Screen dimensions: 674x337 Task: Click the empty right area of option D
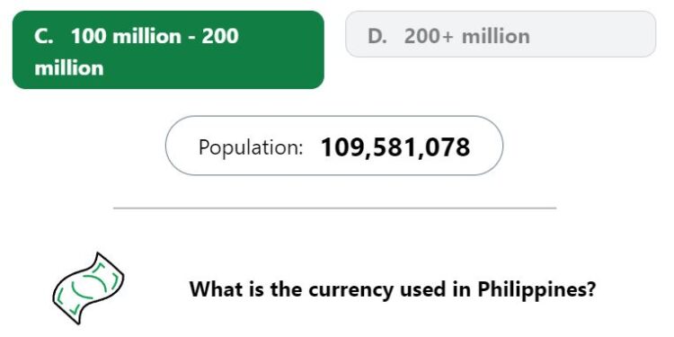[593, 34]
